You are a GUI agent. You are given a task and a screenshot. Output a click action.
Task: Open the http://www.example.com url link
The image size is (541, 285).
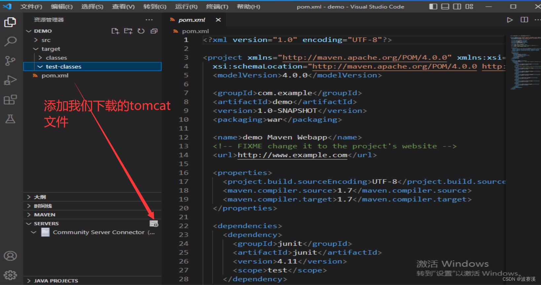coord(292,155)
